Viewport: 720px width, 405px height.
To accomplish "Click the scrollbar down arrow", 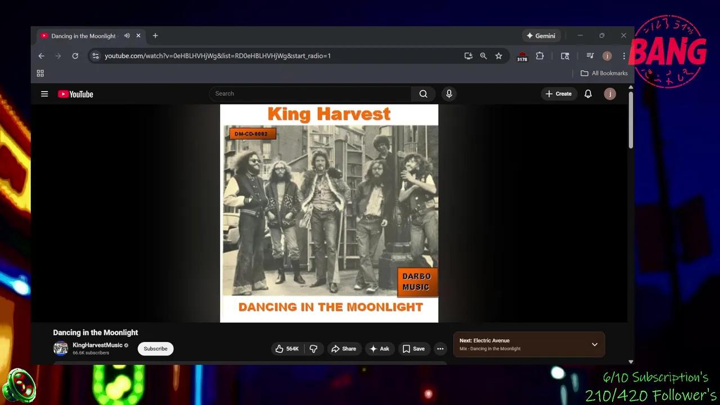I will [631, 362].
